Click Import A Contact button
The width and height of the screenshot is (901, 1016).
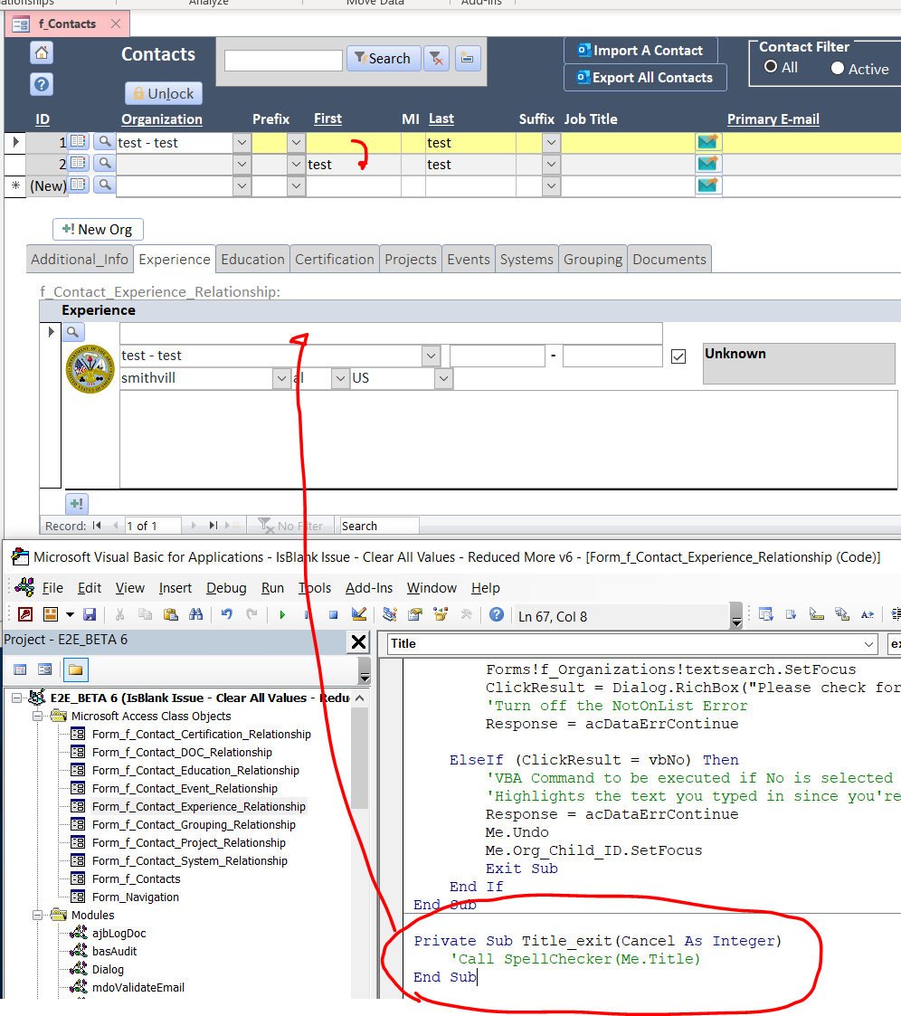pyautogui.click(x=640, y=51)
